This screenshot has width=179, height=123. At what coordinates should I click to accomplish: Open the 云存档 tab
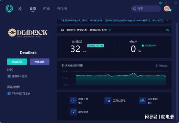(62, 9)
